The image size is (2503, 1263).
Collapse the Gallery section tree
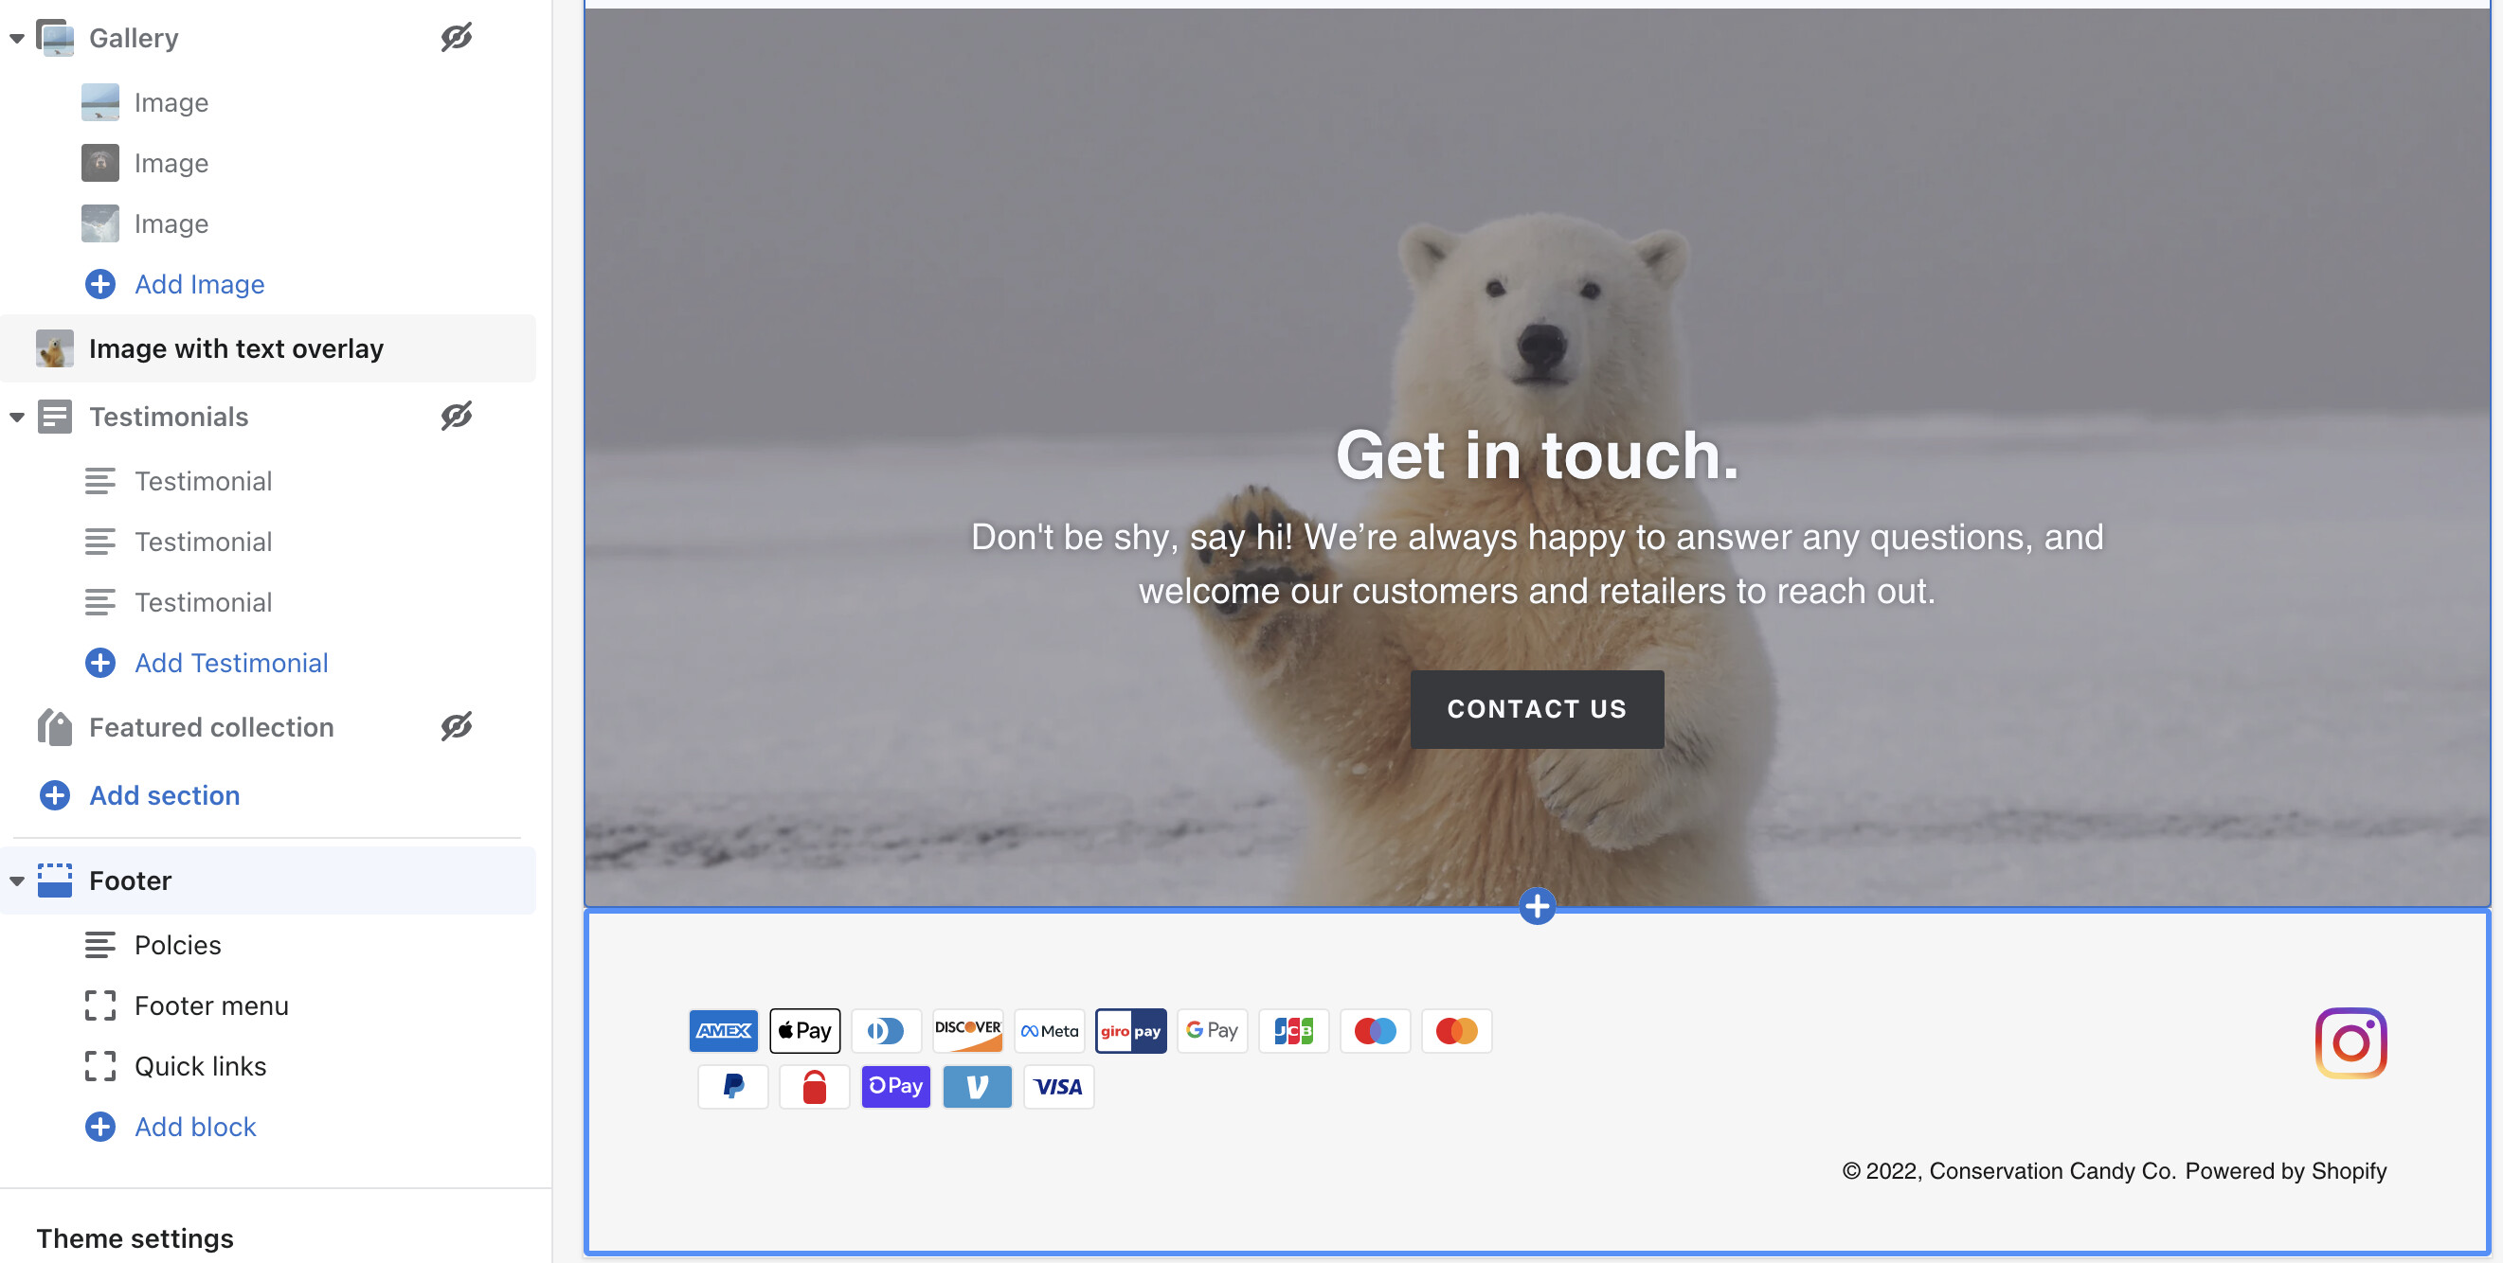(16, 39)
